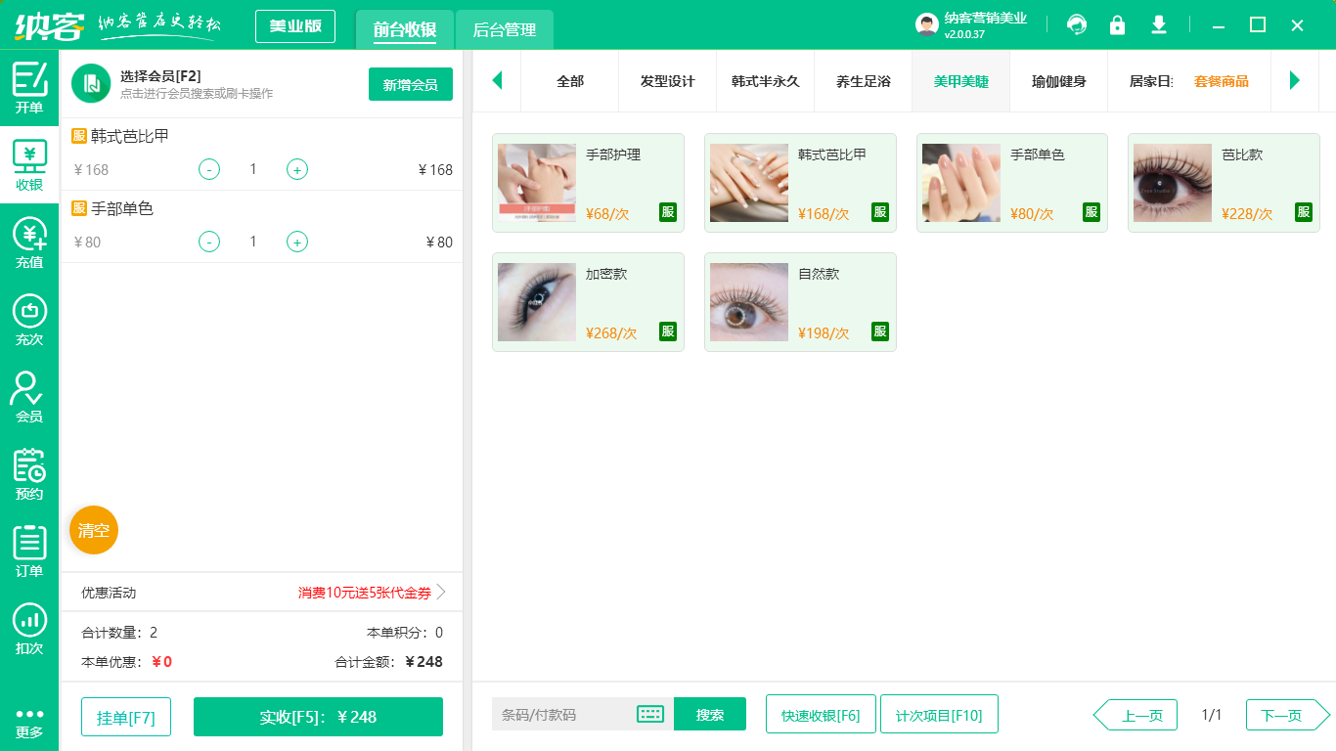
Task: Select the 开单 icon in the sidebar
Action: (x=29, y=82)
